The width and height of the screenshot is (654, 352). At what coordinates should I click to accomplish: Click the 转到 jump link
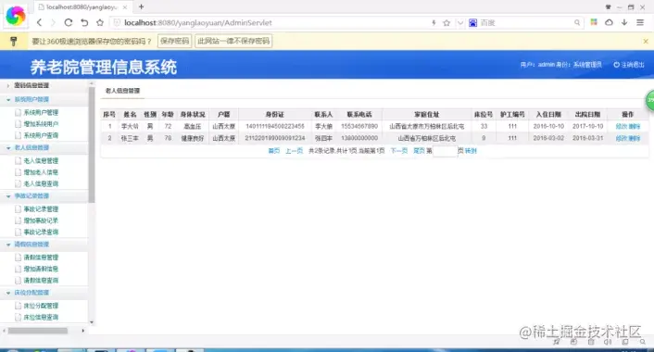(471, 151)
